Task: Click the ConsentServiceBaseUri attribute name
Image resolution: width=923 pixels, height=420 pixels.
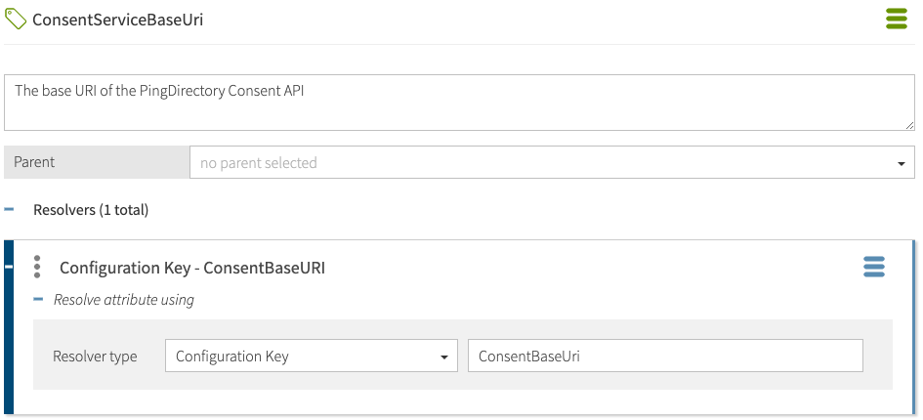Action: [118, 20]
